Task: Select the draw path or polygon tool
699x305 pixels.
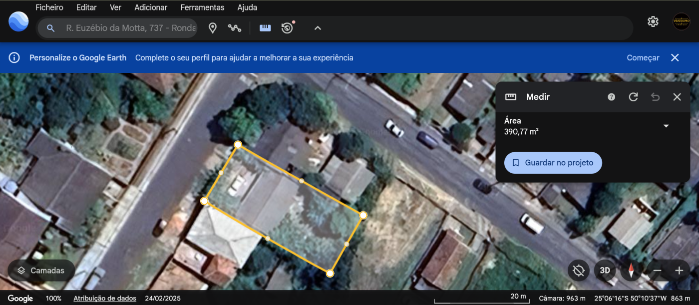Action: tap(235, 28)
